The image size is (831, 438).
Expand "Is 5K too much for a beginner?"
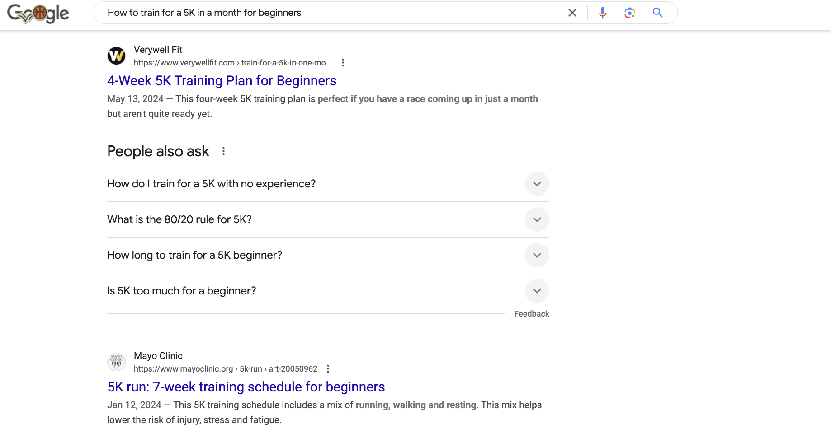[x=537, y=291]
